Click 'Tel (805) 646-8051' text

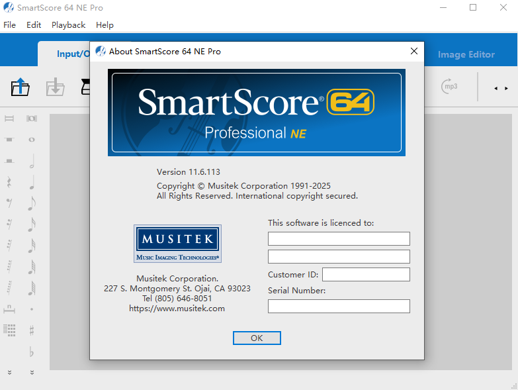point(177,299)
